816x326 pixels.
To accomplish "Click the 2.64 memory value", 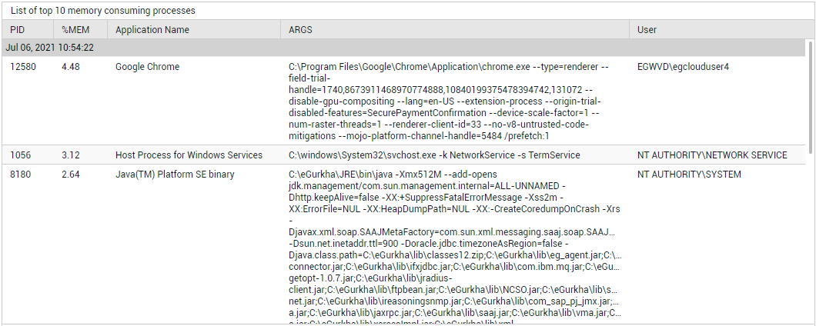I will [x=71, y=175].
